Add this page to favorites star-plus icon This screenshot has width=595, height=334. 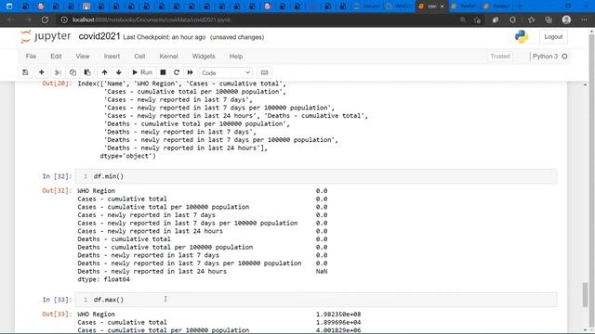point(477,19)
